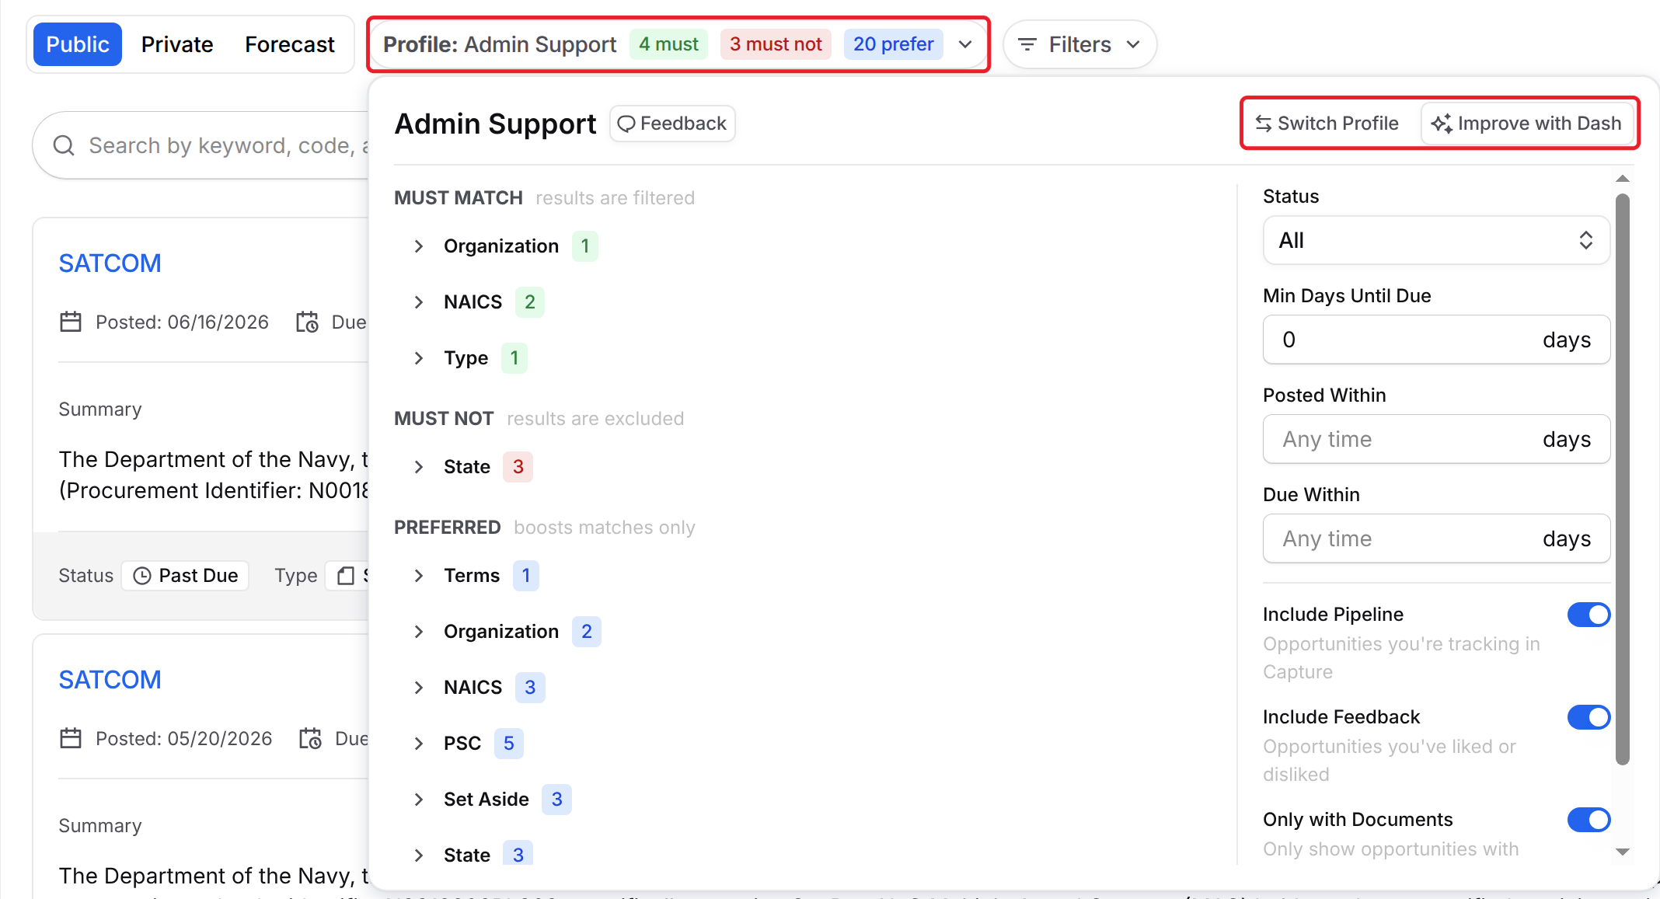Toggle Only with Documents switch
The width and height of the screenshot is (1660, 899).
point(1589,820)
